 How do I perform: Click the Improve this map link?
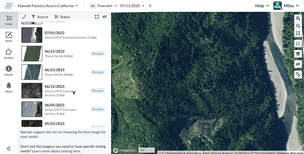tap(291, 153)
